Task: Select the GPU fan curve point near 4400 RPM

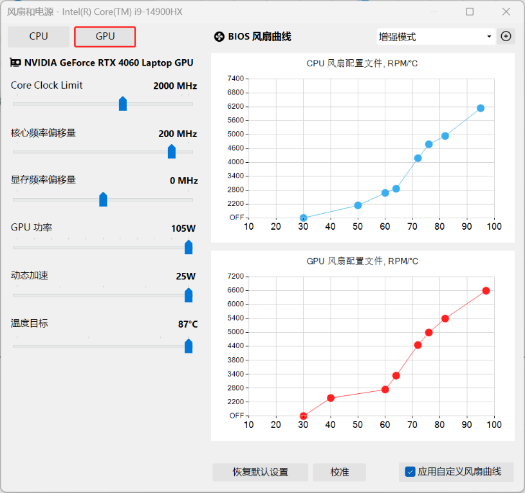Action: 418,345
